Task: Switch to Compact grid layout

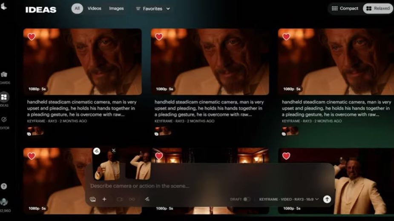Action: click(x=345, y=8)
